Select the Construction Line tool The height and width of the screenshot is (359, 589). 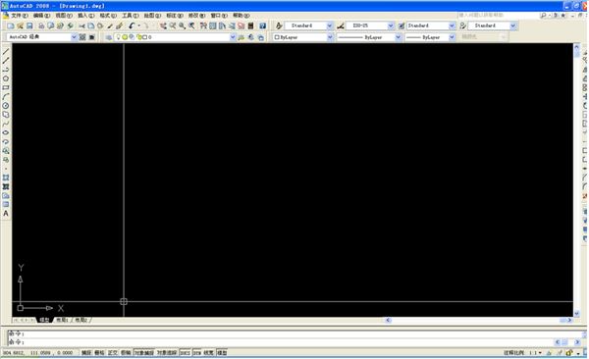coord(6,61)
